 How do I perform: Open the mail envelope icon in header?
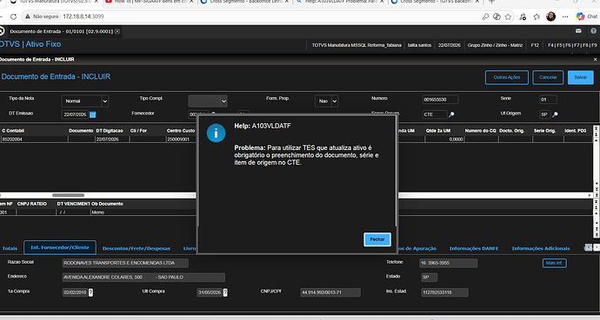point(578,31)
